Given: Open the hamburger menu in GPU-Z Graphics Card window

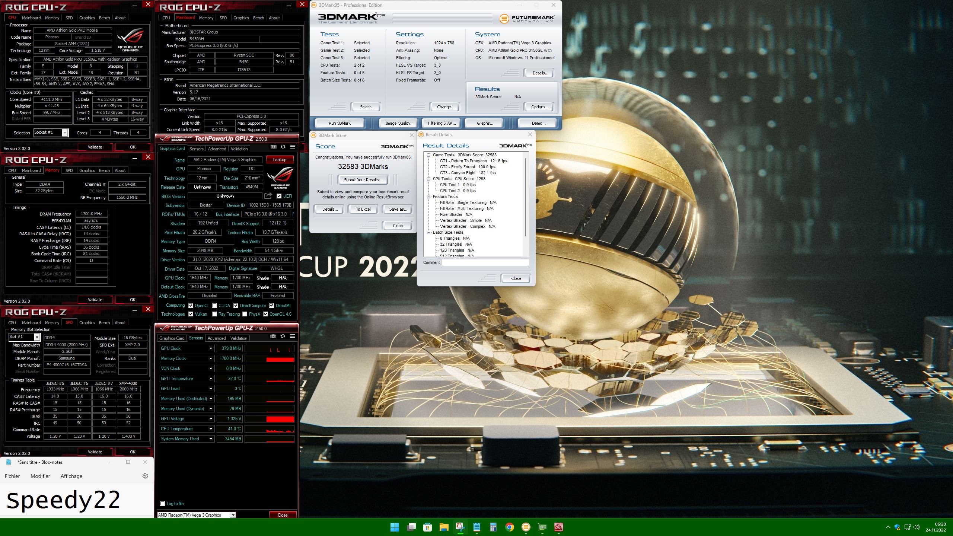Looking at the screenshot, I should [x=293, y=147].
